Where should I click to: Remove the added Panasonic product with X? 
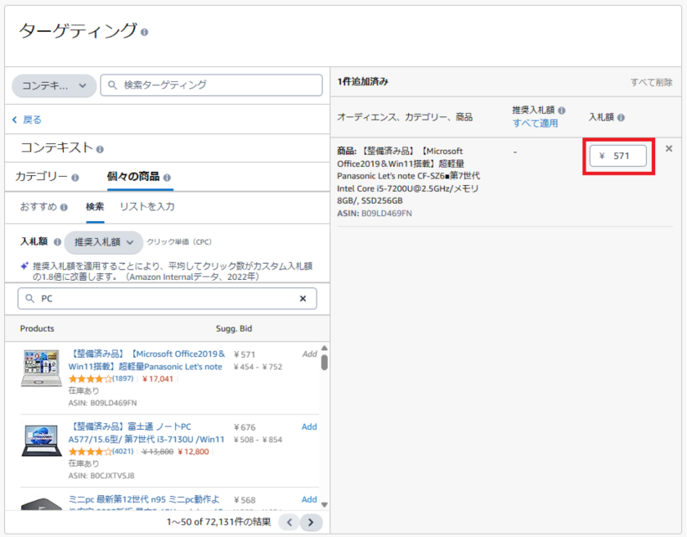click(x=669, y=149)
